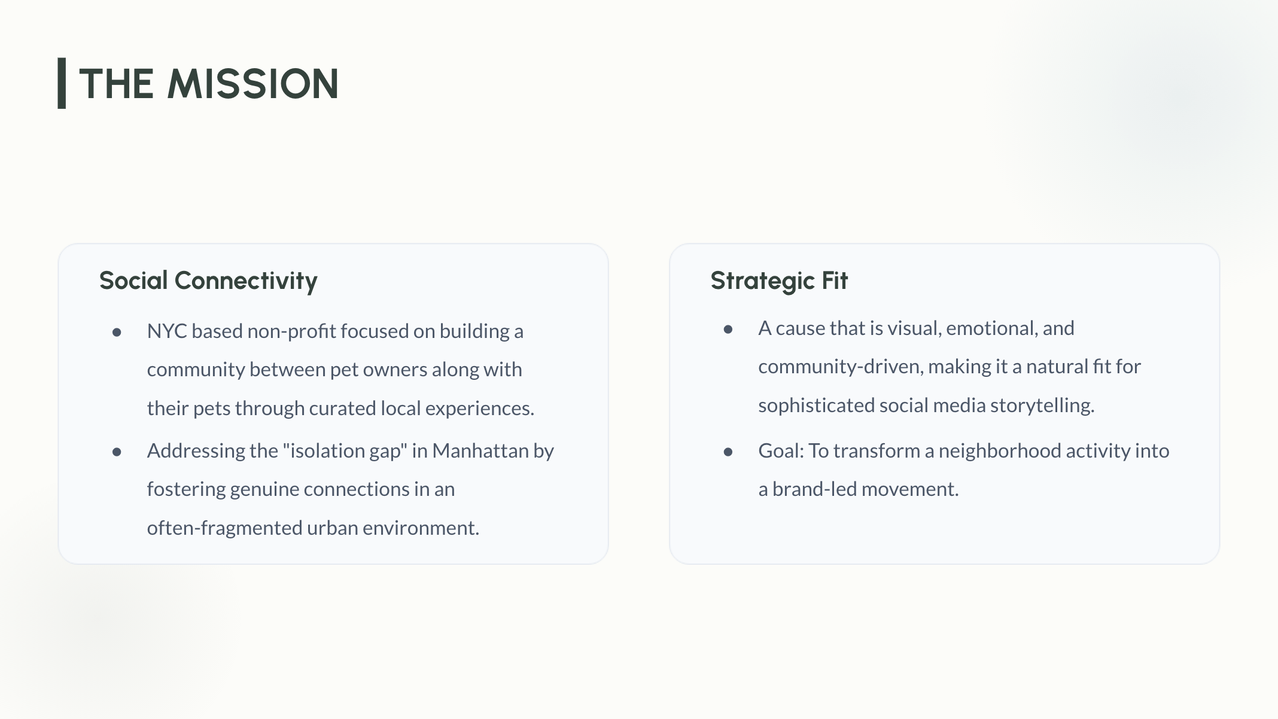Select the bullet dot before A cause that is visual
Image resolution: width=1278 pixels, height=719 pixels.
click(728, 329)
